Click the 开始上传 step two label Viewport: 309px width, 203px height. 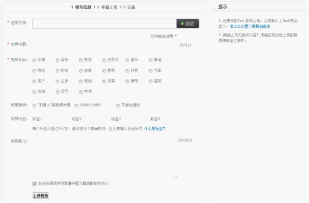pos(109,7)
